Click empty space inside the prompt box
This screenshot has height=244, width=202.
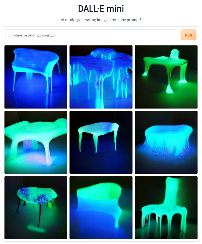[x=116, y=35]
